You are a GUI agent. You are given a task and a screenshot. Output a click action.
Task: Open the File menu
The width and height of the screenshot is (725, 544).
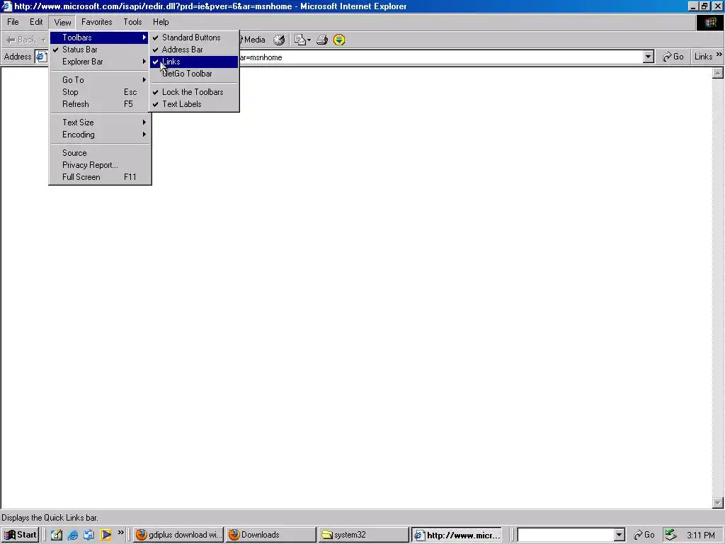(13, 22)
